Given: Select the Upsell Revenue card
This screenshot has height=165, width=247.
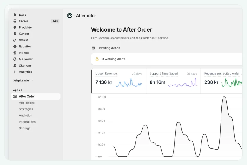Looking at the screenshot, I should tap(119, 81).
